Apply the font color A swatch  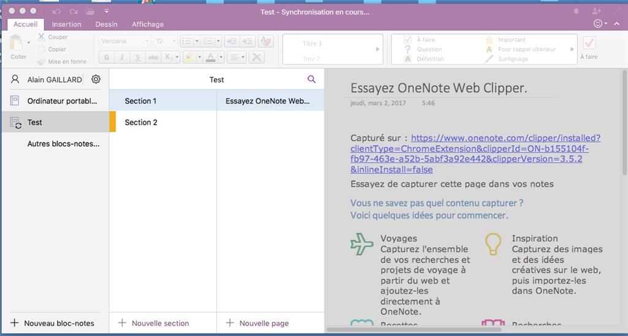pyautogui.click(x=210, y=58)
